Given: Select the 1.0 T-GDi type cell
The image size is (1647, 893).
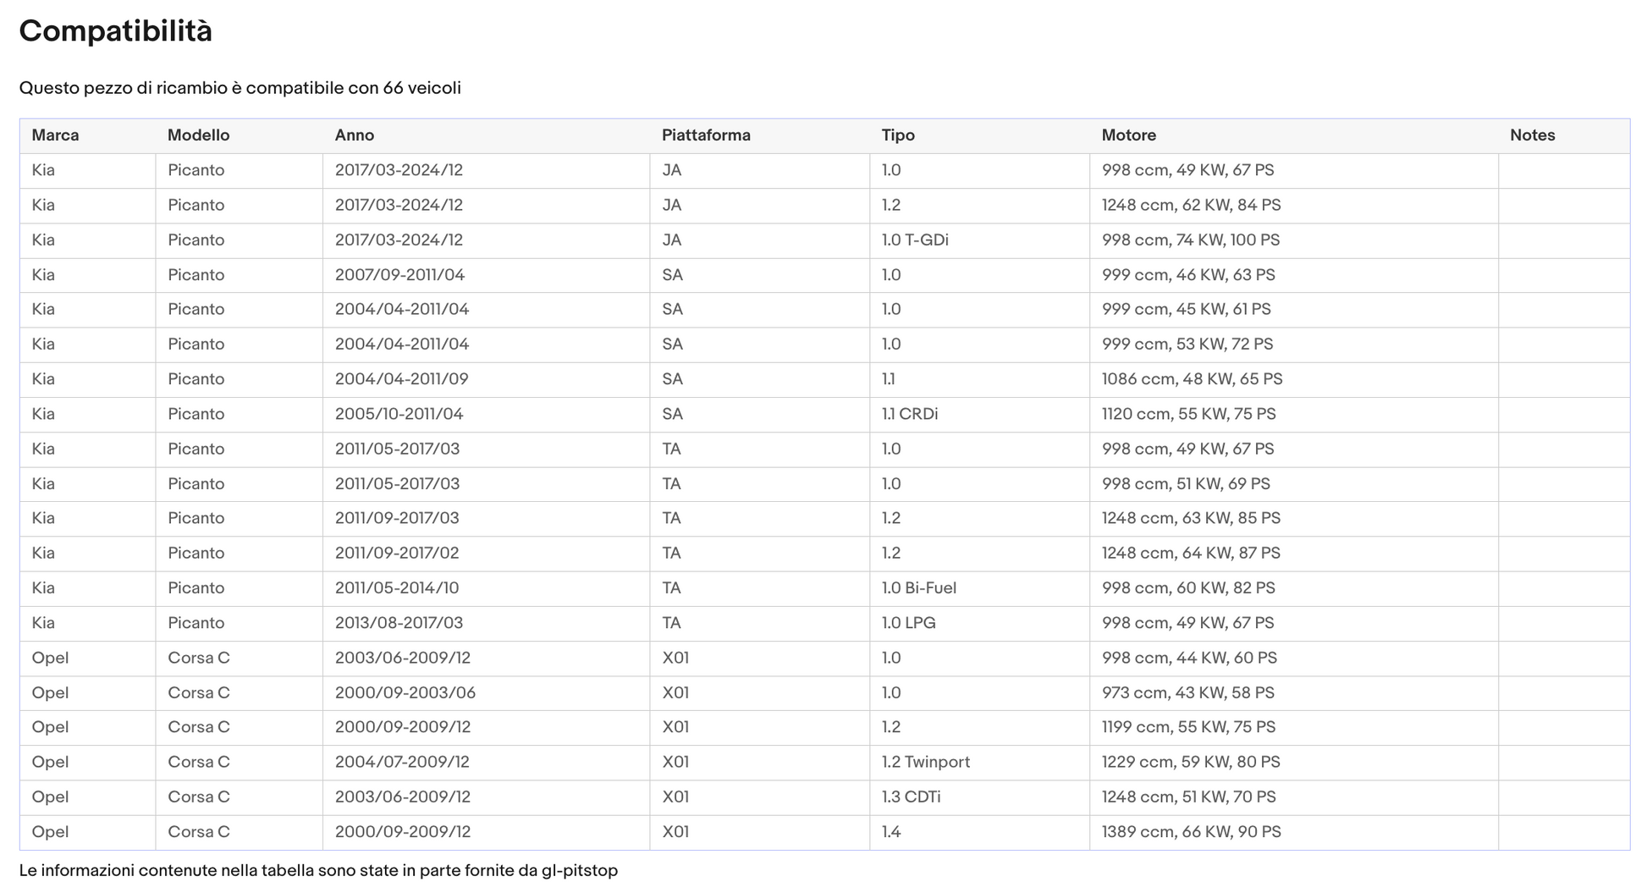Looking at the screenshot, I should [x=980, y=240].
